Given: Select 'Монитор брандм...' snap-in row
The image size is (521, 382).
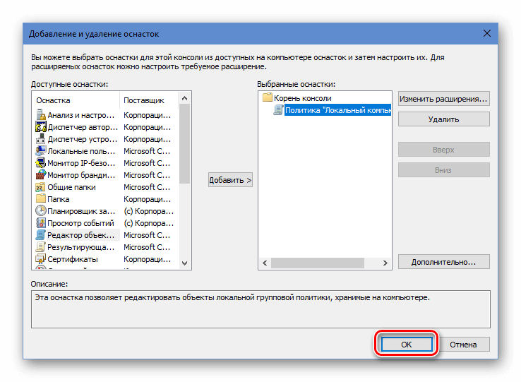Looking at the screenshot, I should [106, 175].
